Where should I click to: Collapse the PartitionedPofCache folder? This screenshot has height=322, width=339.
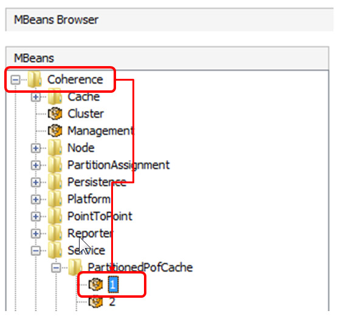tap(56, 268)
